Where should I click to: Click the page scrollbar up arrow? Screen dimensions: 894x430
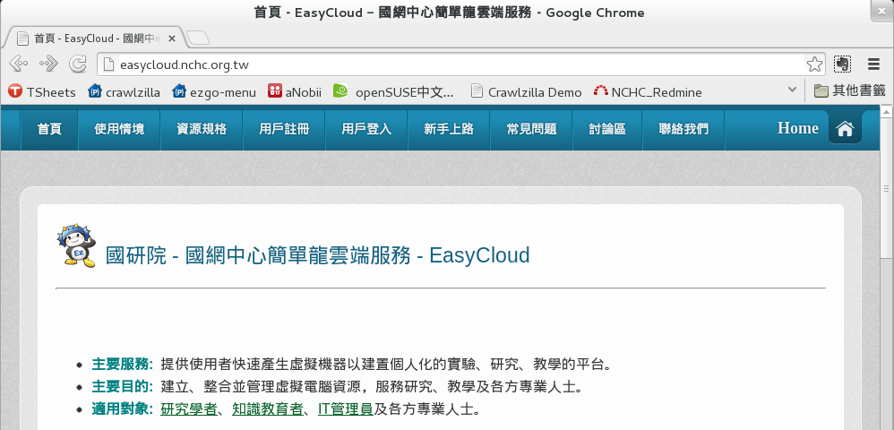tap(886, 112)
